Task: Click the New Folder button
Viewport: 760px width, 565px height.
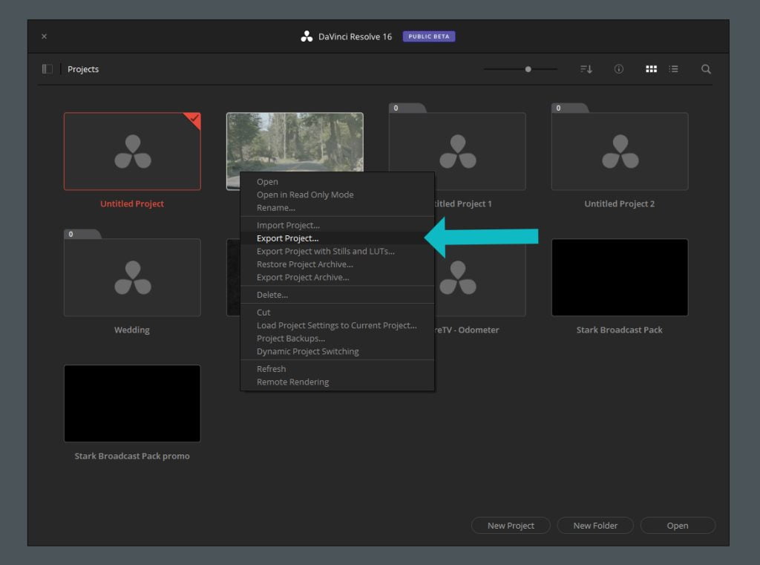Action: (595, 525)
